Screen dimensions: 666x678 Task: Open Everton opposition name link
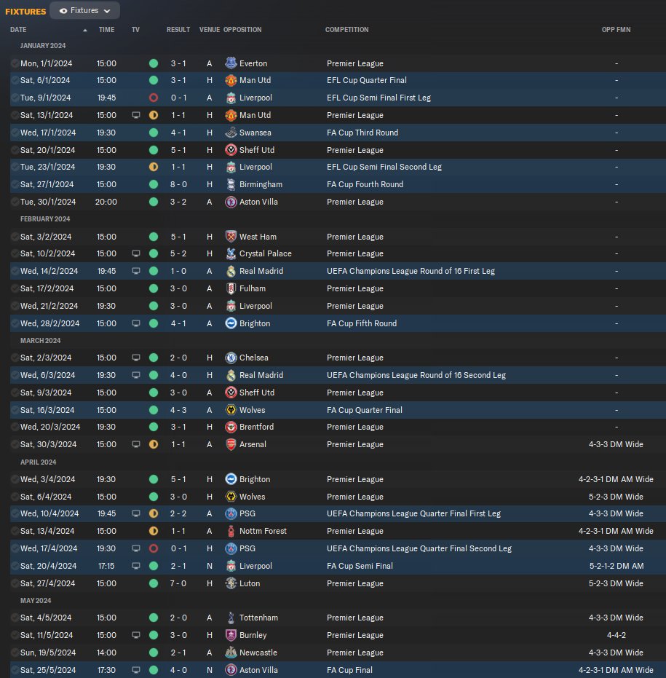[x=253, y=63]
